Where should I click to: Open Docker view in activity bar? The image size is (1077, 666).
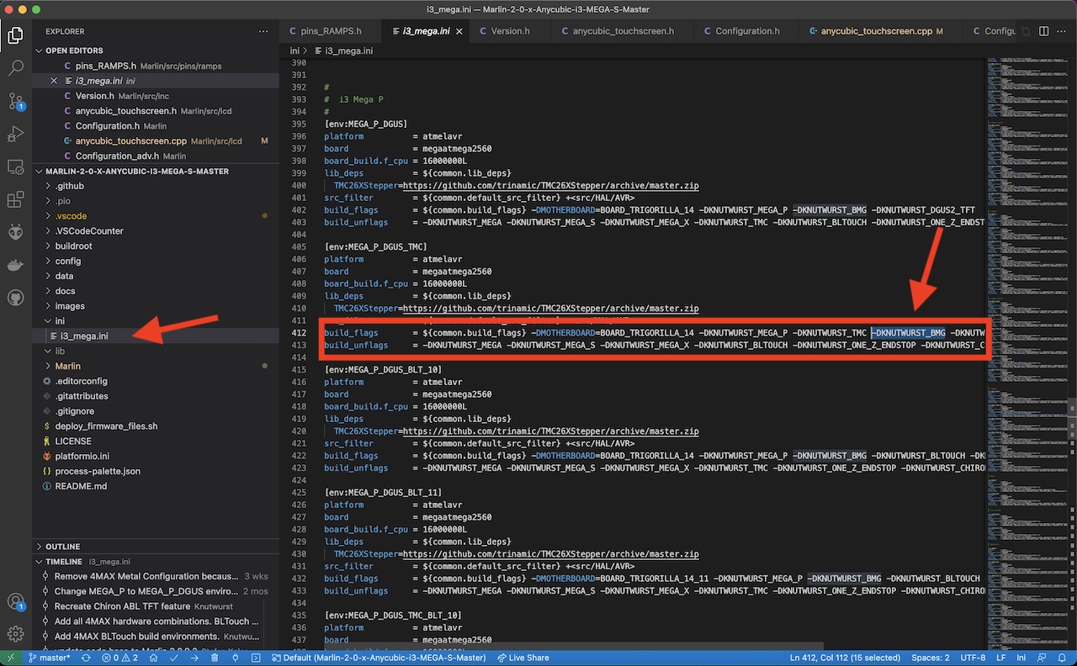[x=15, y=265]
